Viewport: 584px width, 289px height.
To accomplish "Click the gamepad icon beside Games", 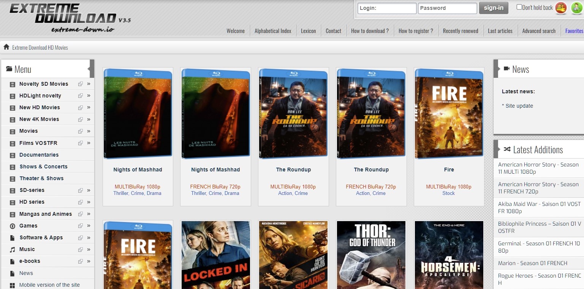I will coord(13,226).
